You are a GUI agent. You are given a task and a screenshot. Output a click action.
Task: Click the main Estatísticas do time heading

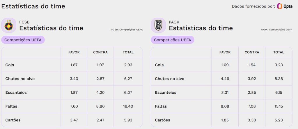point(33,6)
